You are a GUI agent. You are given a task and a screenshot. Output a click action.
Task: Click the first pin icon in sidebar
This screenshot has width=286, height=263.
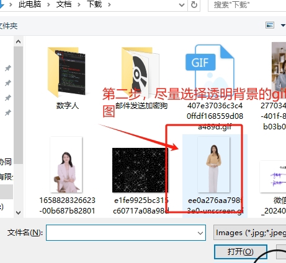click(x=8, y=68)
